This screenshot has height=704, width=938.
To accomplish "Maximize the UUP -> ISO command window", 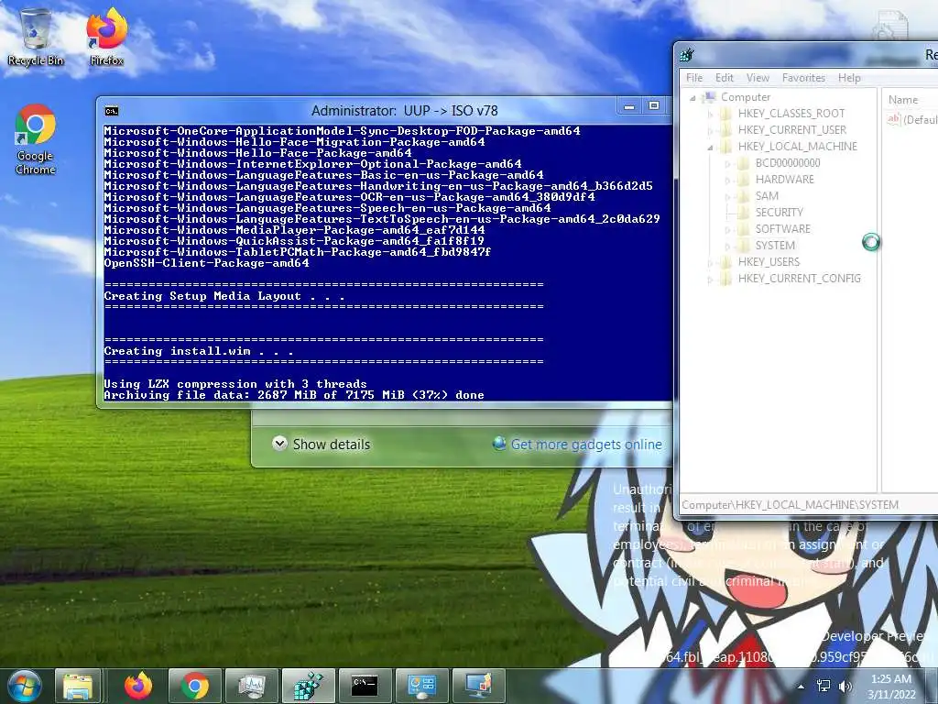I will click(654, 106).
